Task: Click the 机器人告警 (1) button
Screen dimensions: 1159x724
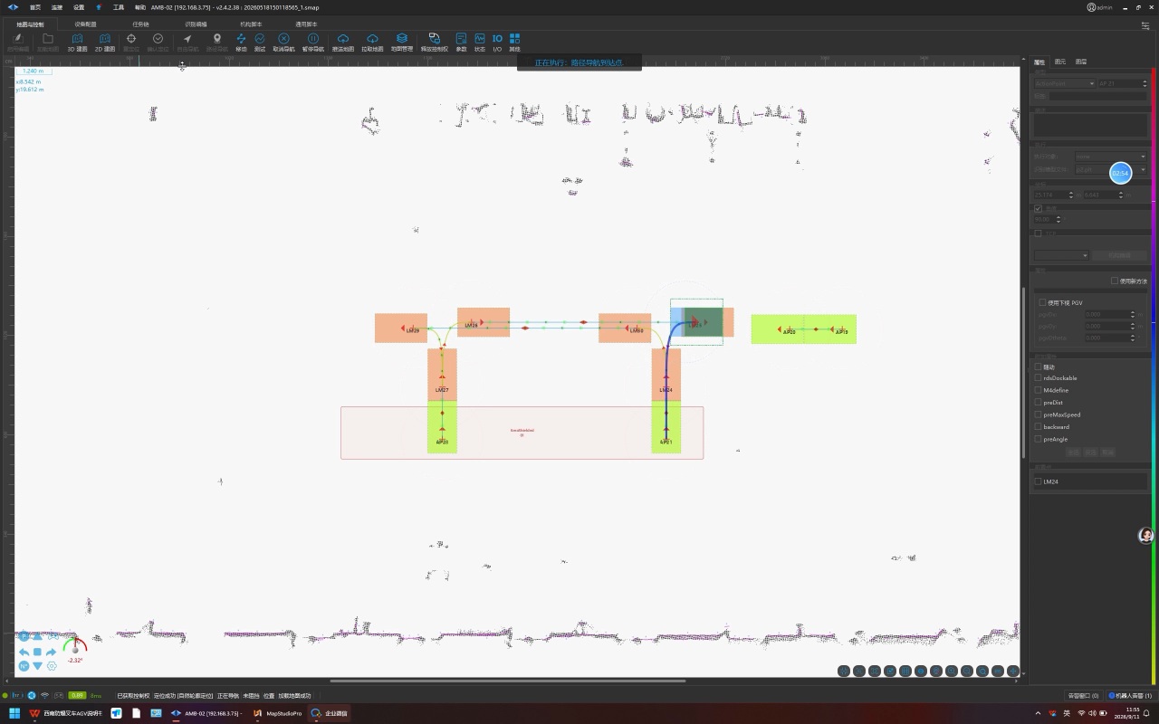Action: point(1130,695)
